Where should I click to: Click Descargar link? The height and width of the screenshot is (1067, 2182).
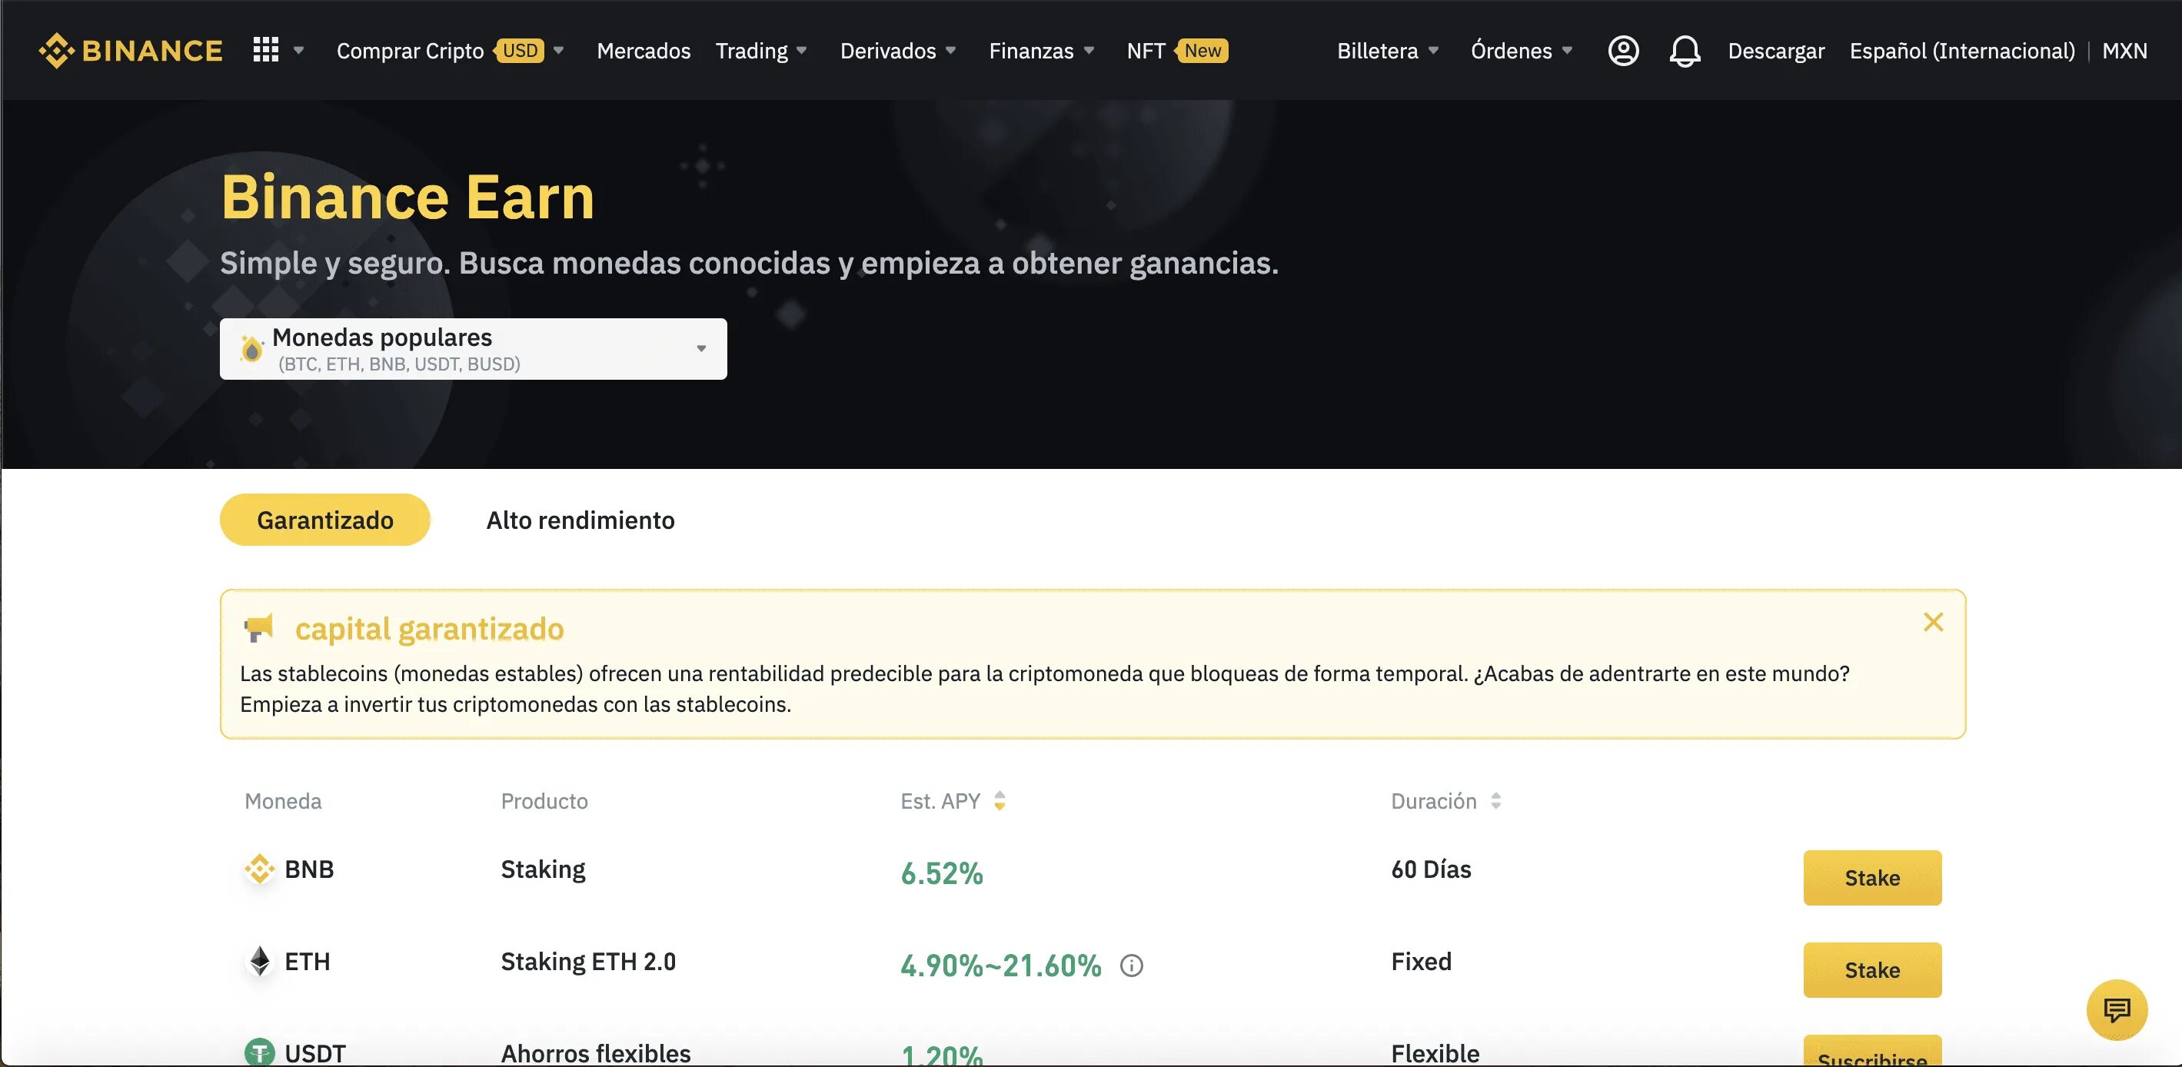1775,51
